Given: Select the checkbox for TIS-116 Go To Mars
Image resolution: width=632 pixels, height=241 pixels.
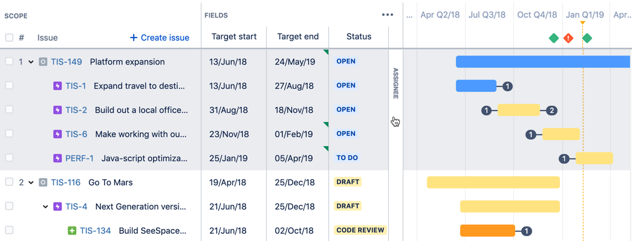Looking at the screenshot, I should click(9, 182).
